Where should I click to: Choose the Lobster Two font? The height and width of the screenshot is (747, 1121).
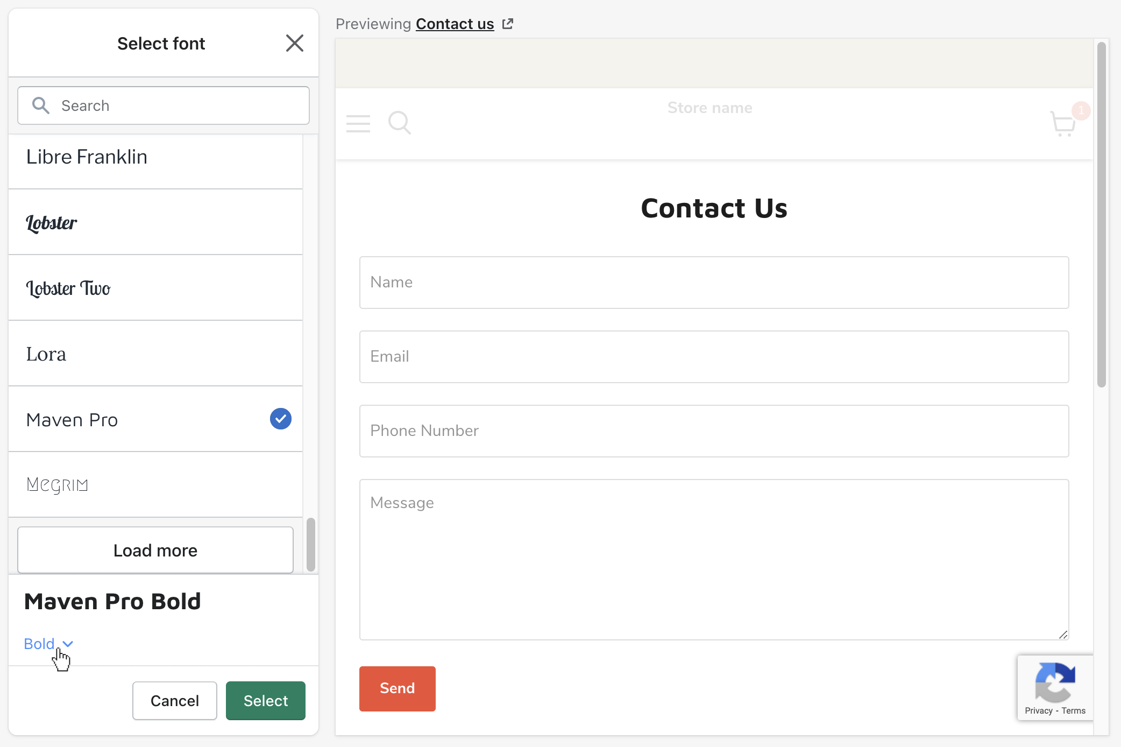pyautogui.click(x=155, y=288)
